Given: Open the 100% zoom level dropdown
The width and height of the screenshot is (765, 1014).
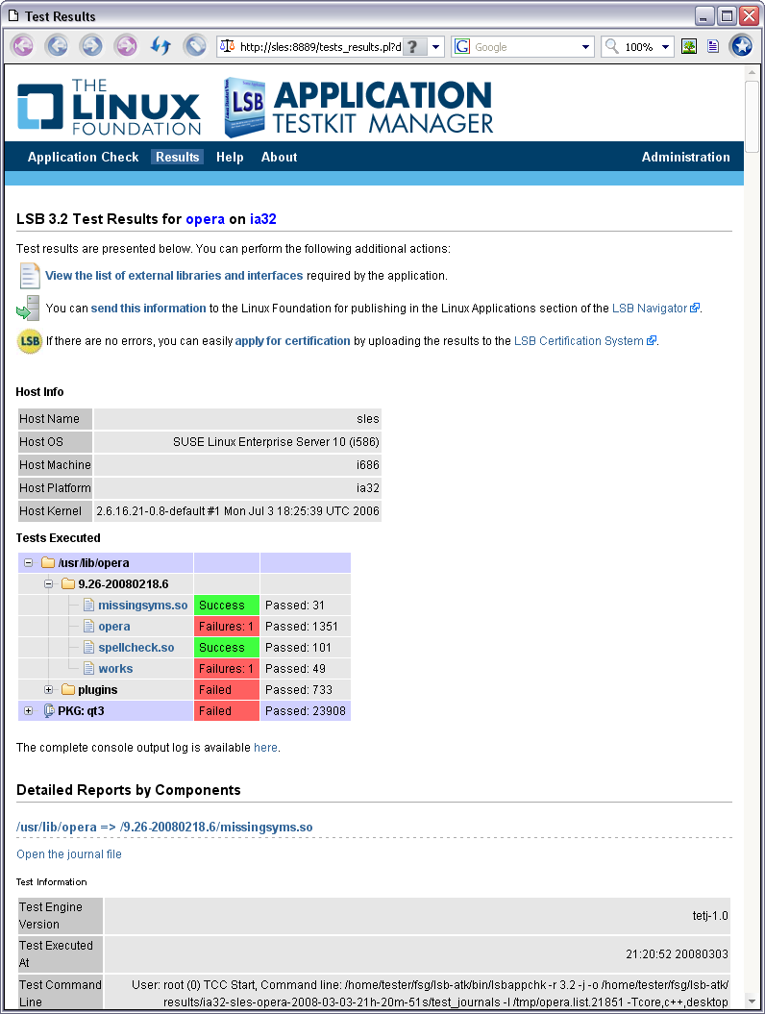Looking at the screenshot, I should [x=665, y=46].
